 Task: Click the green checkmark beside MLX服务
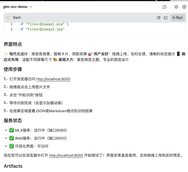(x=12, y=130)
